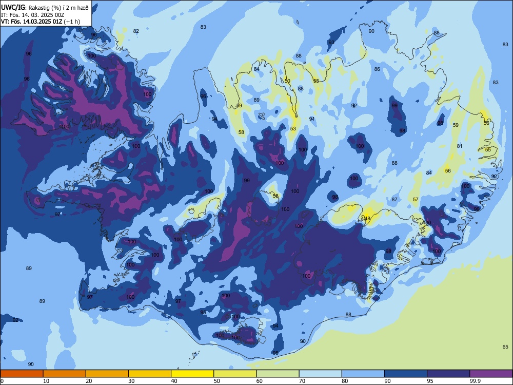
Task: Click the humidity value '86' on the map
Action: pyautogui.click(x=377, y=69)
